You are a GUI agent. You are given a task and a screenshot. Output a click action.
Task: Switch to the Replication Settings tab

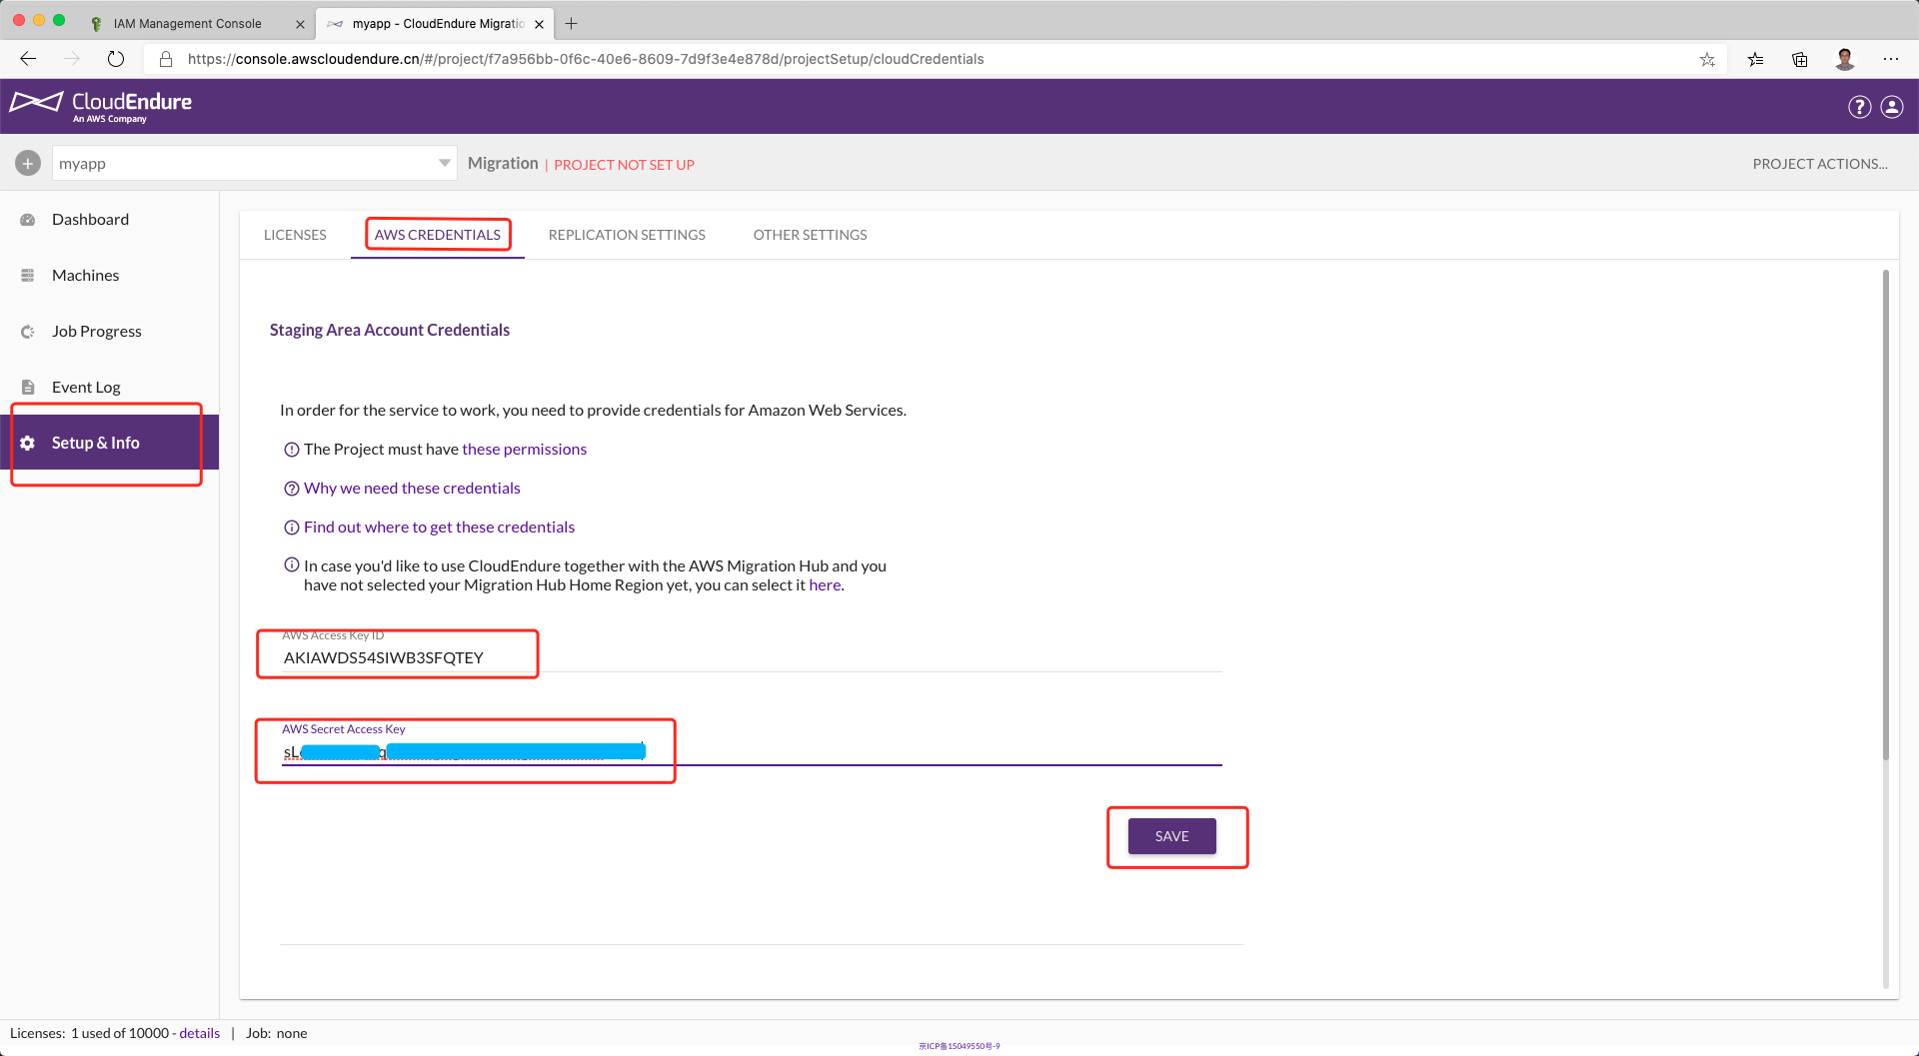click(627, 235)
